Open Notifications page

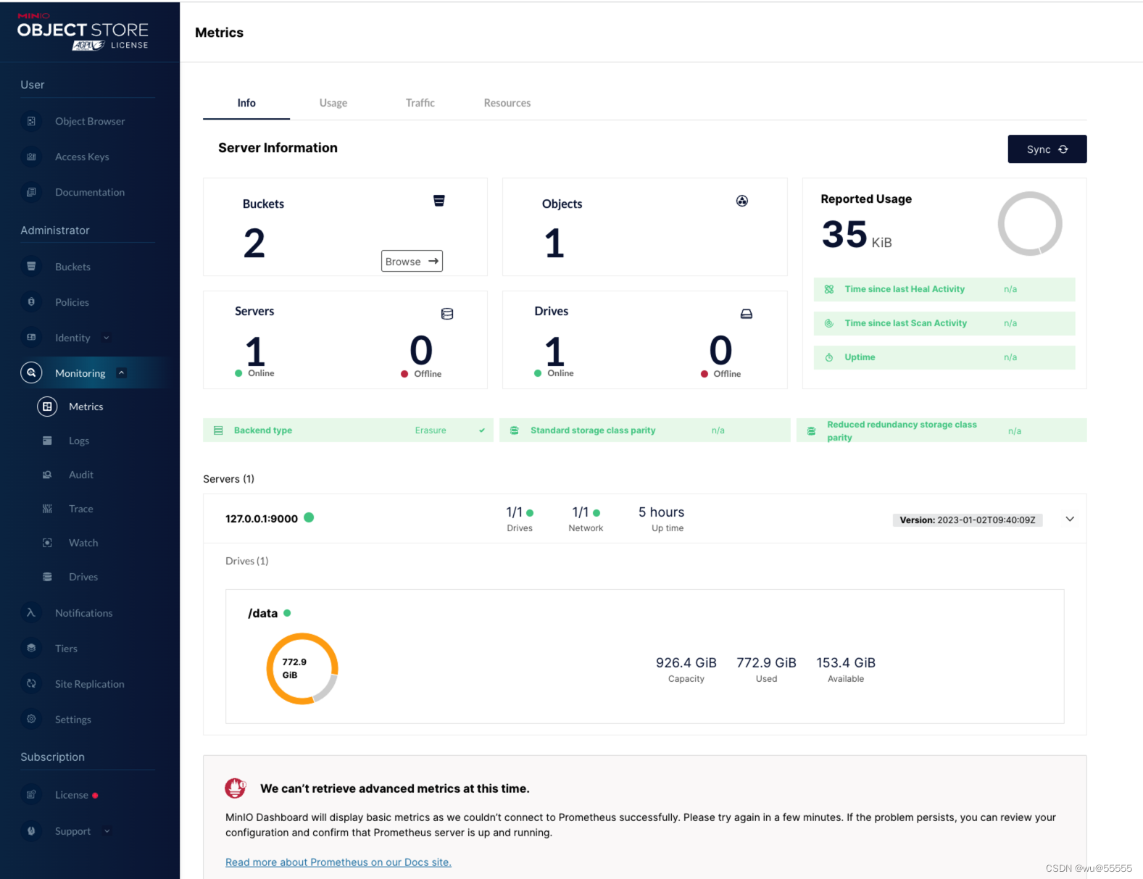pos(83,613)
